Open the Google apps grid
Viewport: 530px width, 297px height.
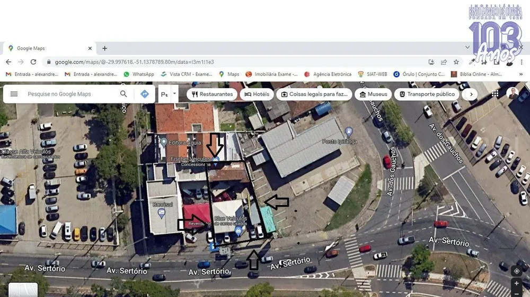coord(495,94)
